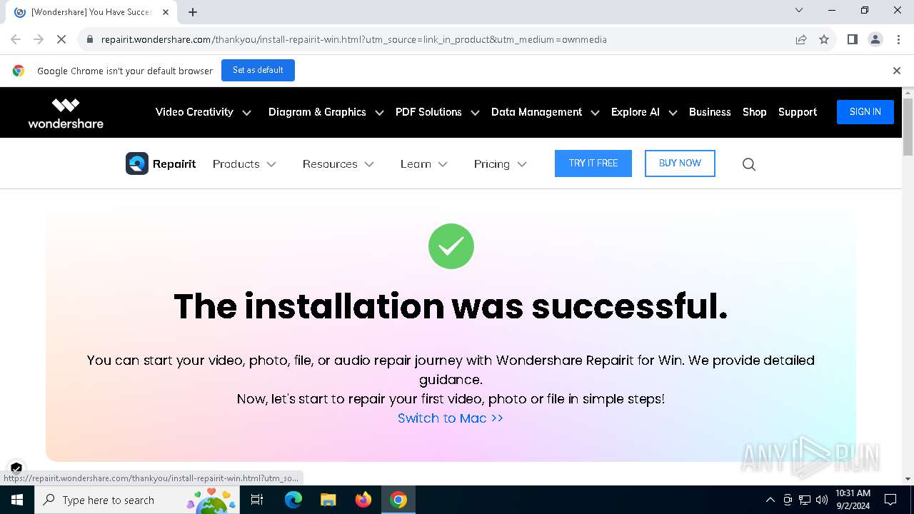The height and width of the screenshot is (514, 914).
Task: Open the Support menu item
Action: click(x=798, y=112)
